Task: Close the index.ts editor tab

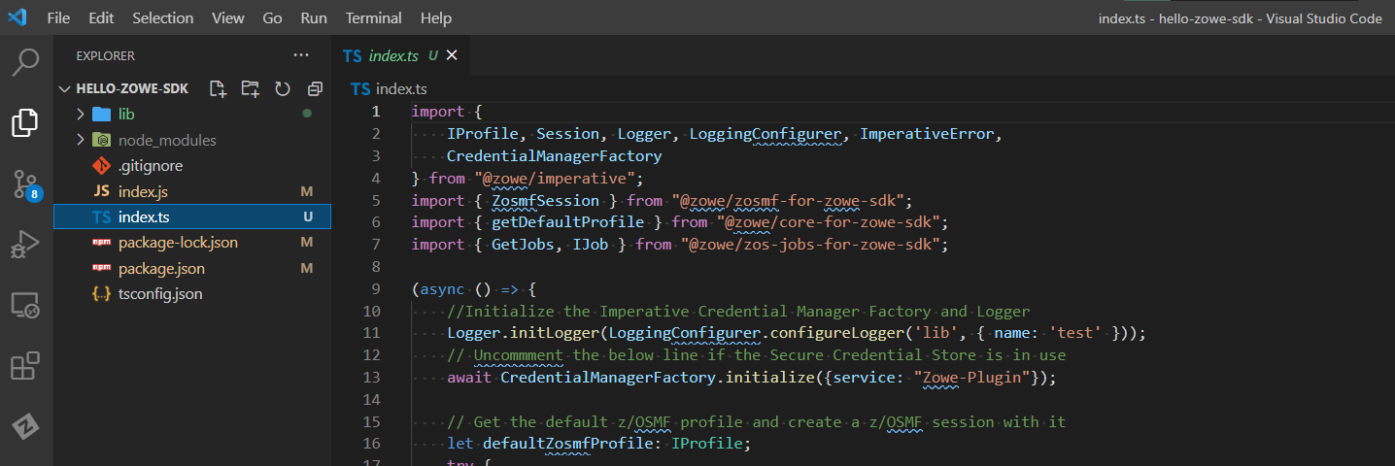Action: 451,55
